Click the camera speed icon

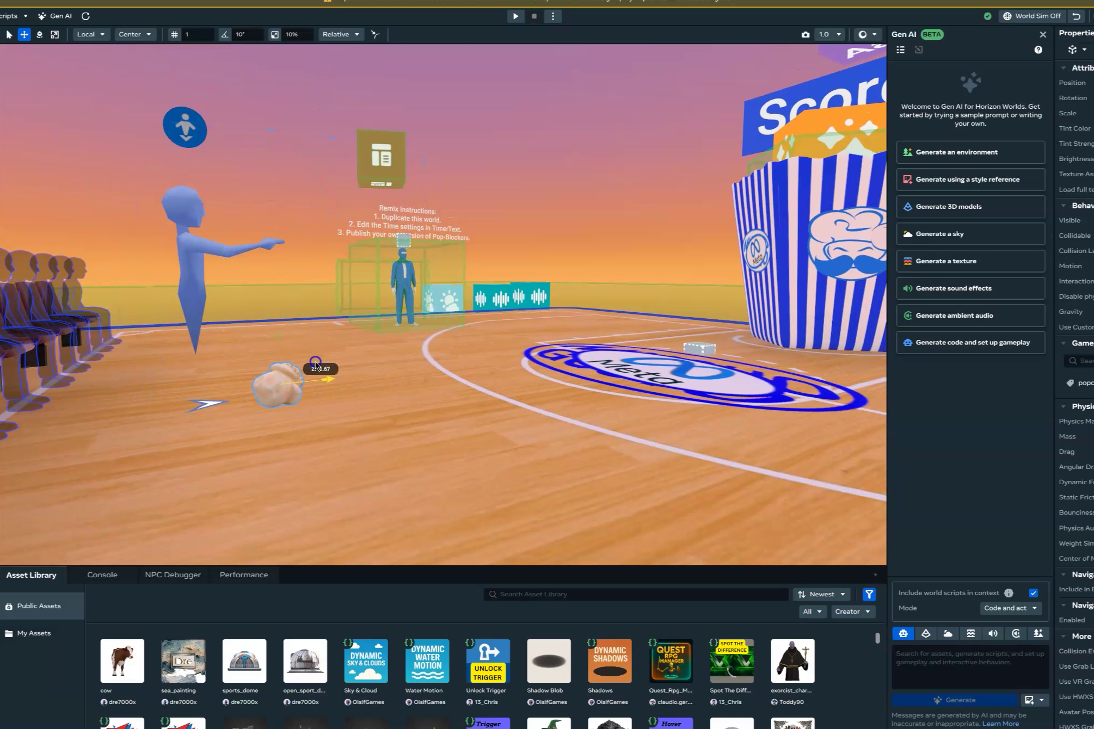[x=806, y=34]
